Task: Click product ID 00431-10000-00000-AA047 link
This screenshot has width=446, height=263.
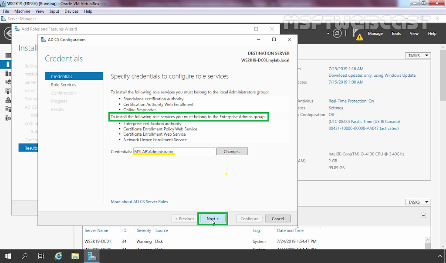Action: click(364, 128)
